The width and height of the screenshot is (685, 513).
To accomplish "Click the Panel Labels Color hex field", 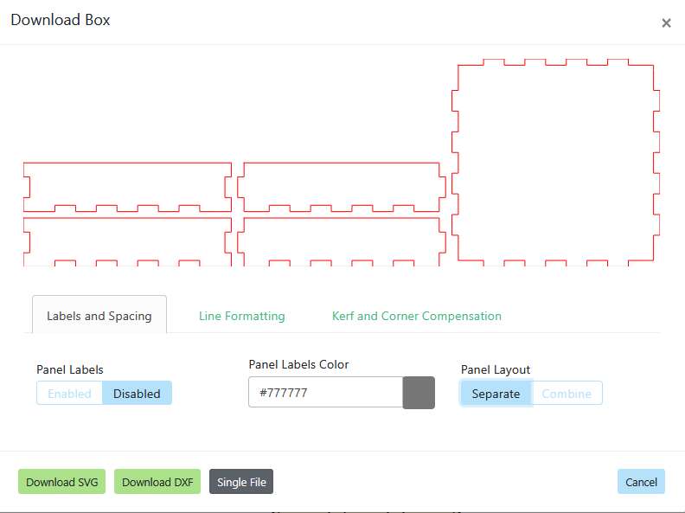I will [325, 392].
